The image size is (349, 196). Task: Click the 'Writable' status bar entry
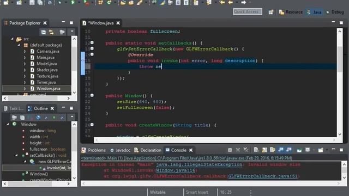coord(158,192)
